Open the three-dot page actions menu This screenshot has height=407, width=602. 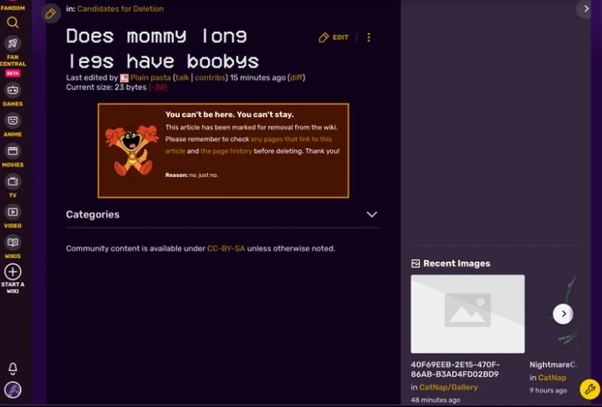(368, 37)
